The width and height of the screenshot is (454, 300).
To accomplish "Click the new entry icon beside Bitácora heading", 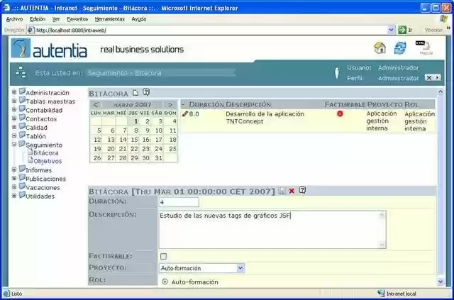I will click(135, 93).
